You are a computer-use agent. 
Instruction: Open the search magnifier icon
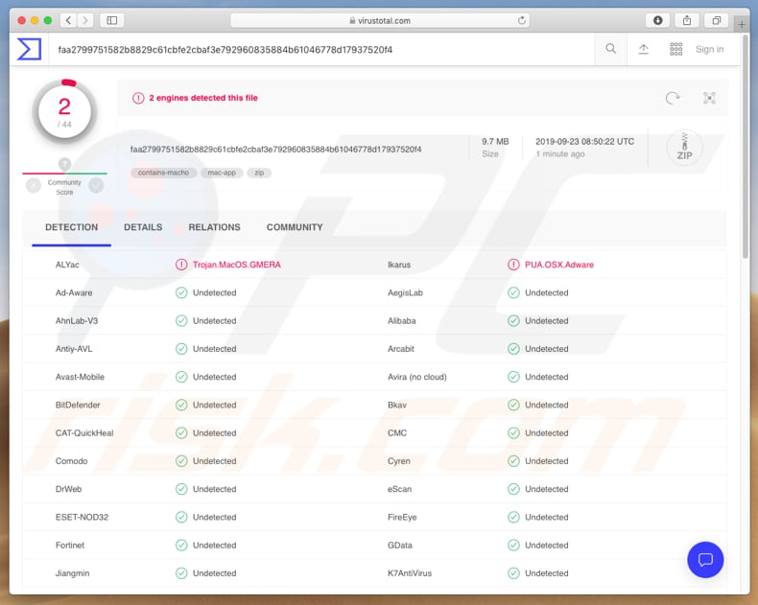610,49
